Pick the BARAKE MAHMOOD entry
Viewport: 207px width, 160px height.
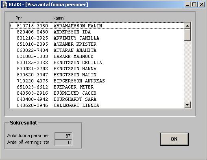[x=97, y=56]
